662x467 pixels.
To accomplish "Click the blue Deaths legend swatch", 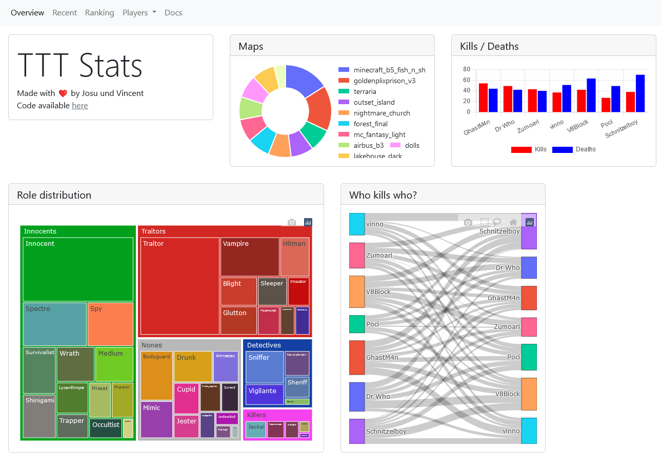I will pos(562,149).
